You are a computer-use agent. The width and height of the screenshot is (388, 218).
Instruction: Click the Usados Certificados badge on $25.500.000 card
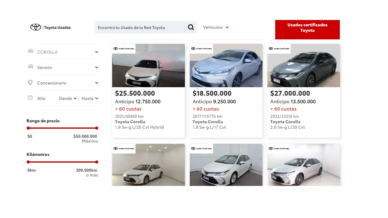pos(124,48)
